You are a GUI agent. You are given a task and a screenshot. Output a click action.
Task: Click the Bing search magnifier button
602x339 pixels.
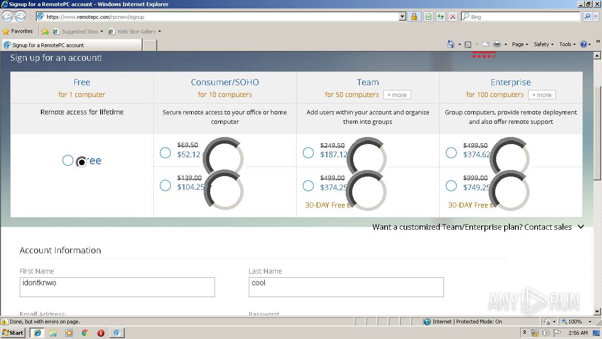point(587,16)
